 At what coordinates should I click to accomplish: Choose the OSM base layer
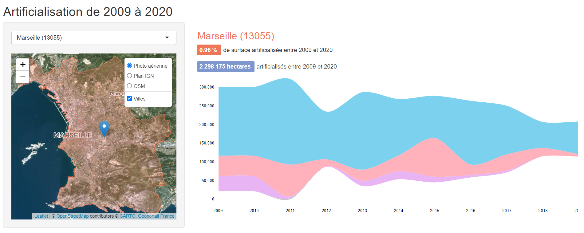[x=129, y=86]
